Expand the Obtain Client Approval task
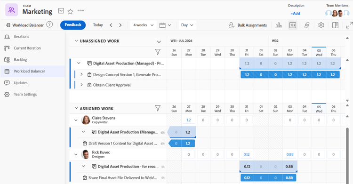The height and width of the screenshot is (184, 353). (x=81, y=85)
